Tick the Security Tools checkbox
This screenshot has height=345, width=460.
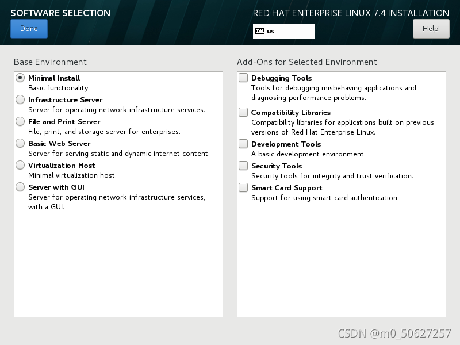(x=243, y=166)
